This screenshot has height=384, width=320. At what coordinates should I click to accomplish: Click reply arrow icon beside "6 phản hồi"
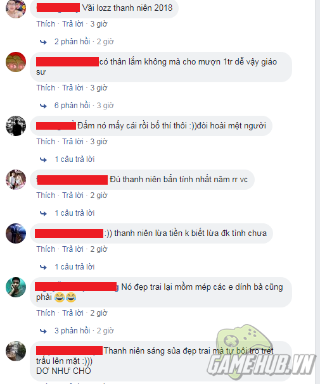tap(43, 106)
